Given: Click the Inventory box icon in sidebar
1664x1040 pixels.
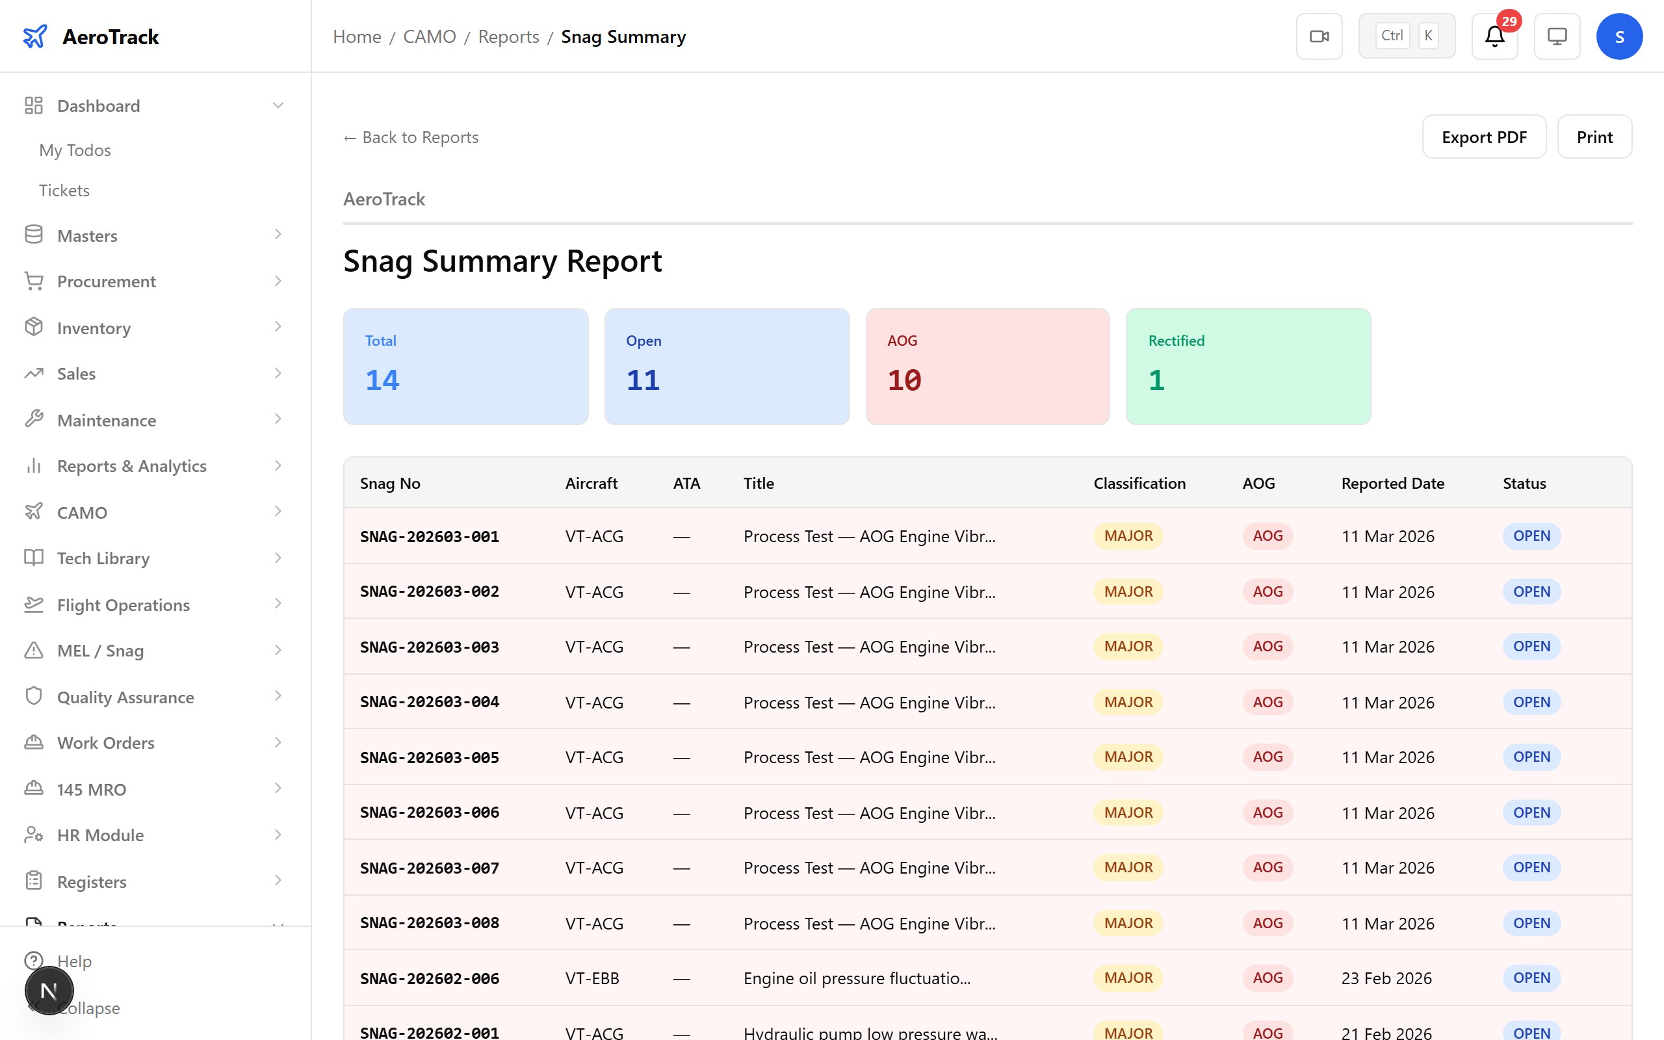Looking at the screenshot, I should 34,328.
